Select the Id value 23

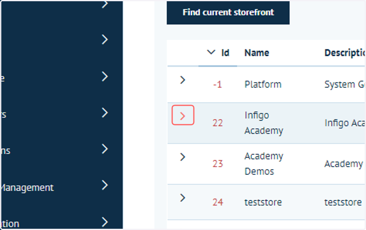218,164
